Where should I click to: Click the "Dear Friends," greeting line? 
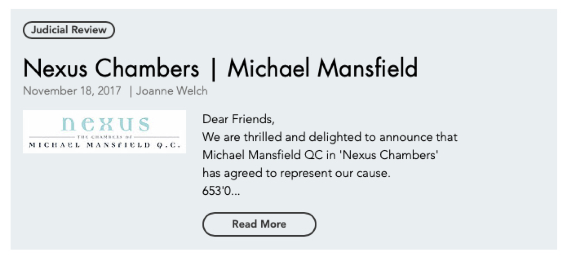(x=236, y=119)
